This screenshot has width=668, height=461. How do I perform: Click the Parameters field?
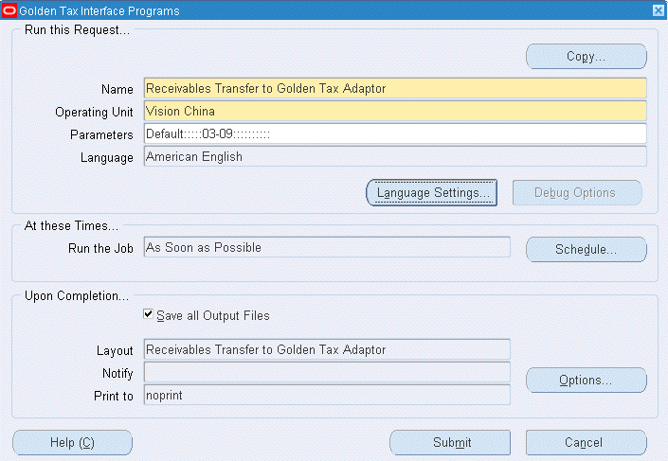coord(395,133)
